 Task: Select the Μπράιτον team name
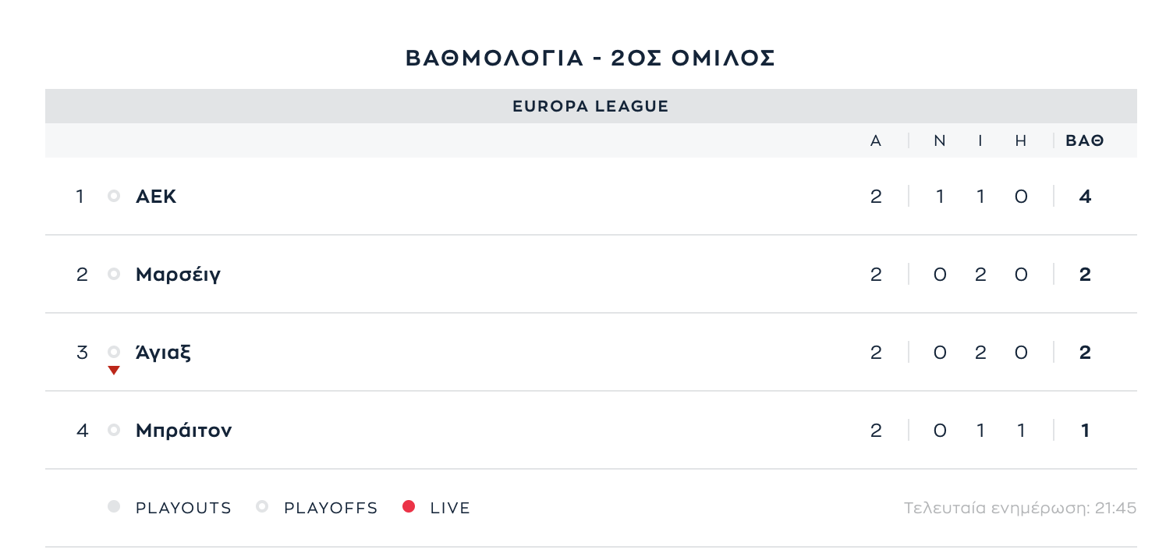pos(183,431)
